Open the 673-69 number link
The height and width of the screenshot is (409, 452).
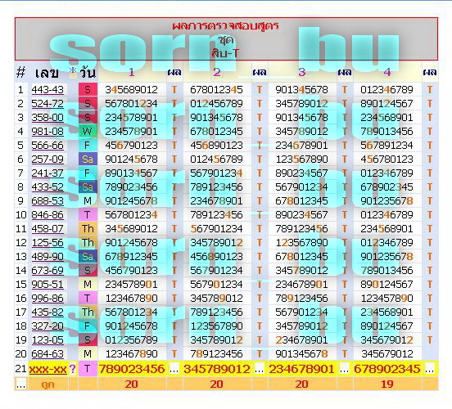(x=47, y=271)
